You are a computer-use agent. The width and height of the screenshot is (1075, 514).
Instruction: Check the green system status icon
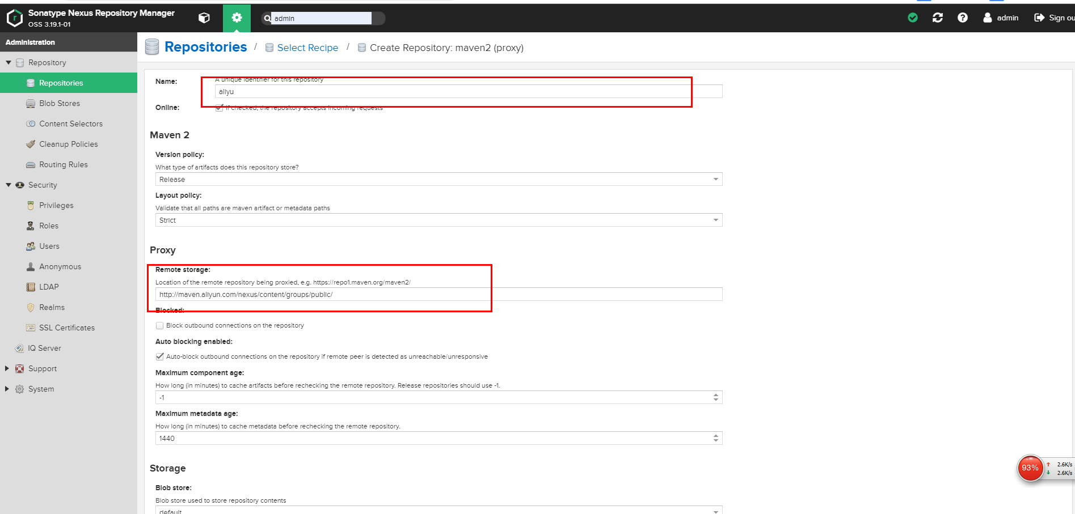913,18
